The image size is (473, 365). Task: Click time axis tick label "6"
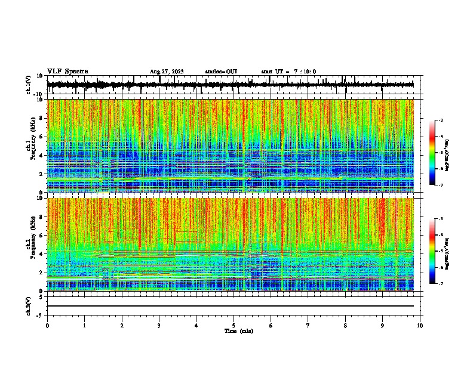click(271, 326)
